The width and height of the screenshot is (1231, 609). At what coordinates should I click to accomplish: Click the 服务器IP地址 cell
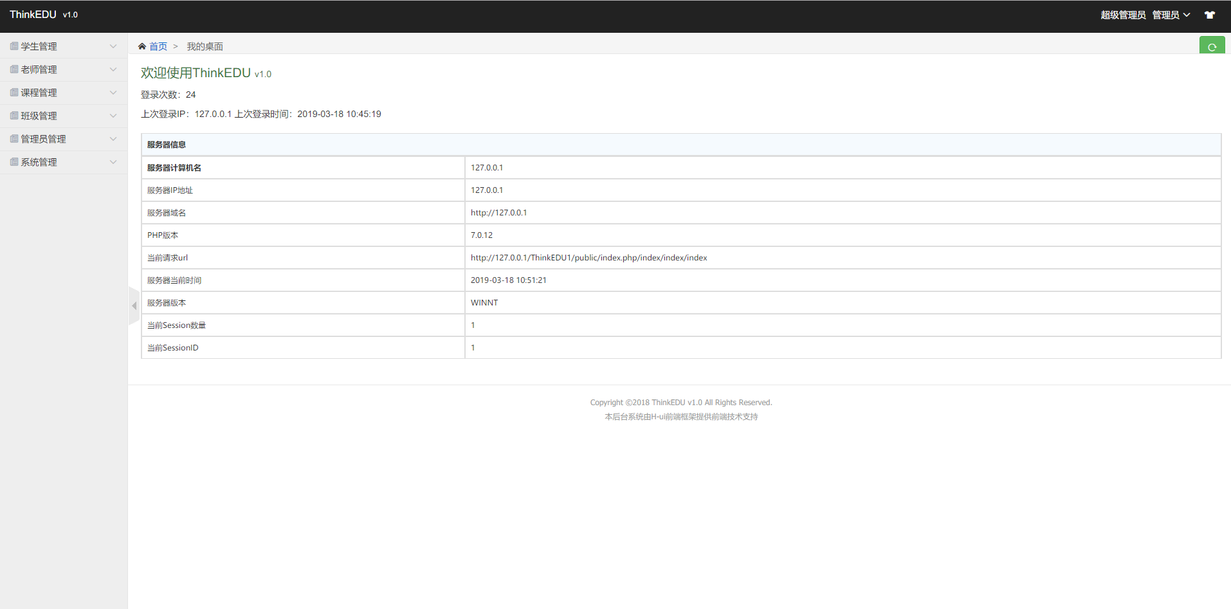[x=303, y=190]
